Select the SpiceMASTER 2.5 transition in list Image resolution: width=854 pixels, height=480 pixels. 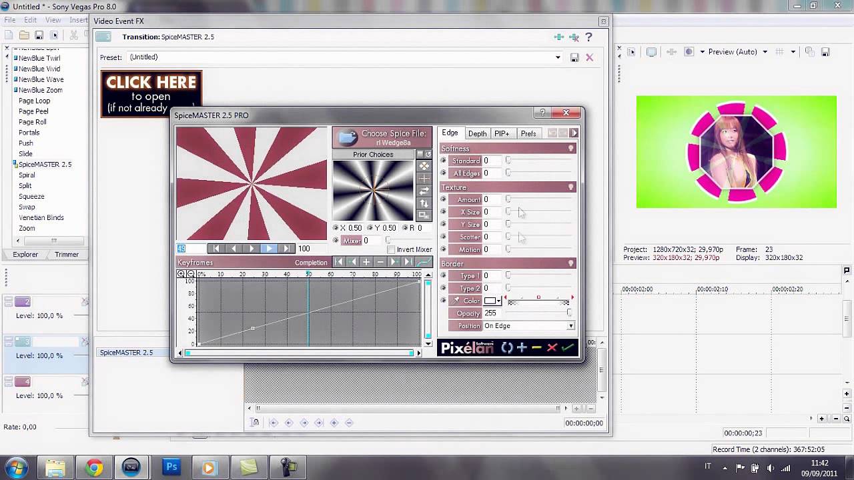click(45, 164)
